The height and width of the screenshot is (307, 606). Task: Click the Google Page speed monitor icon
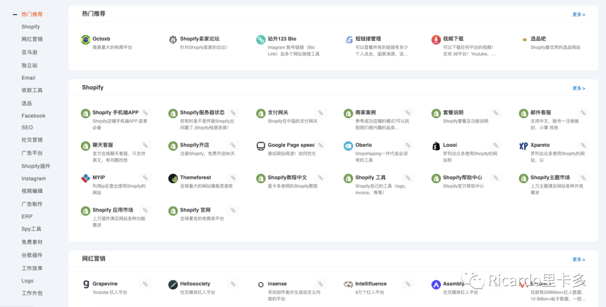(x=261, y=146)
